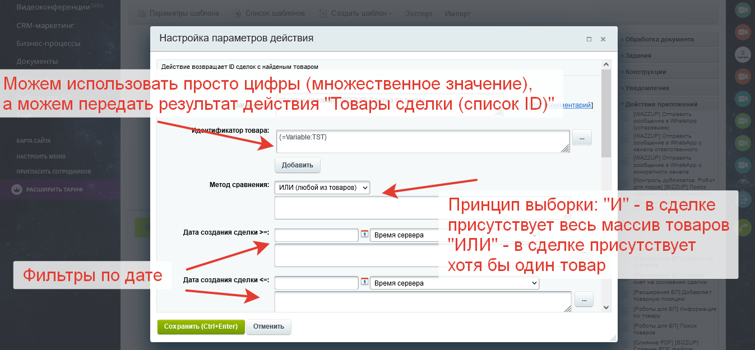Collapse the Действия приложений section
755x350 pixels.
pos(669,104)
